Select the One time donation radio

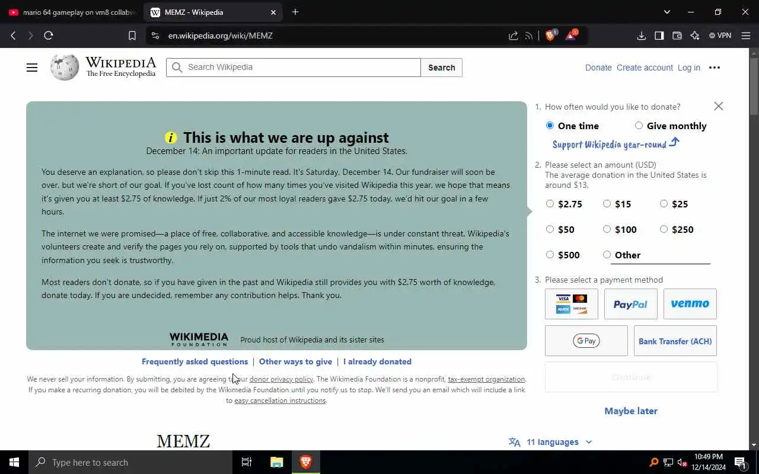pos(550,126)
